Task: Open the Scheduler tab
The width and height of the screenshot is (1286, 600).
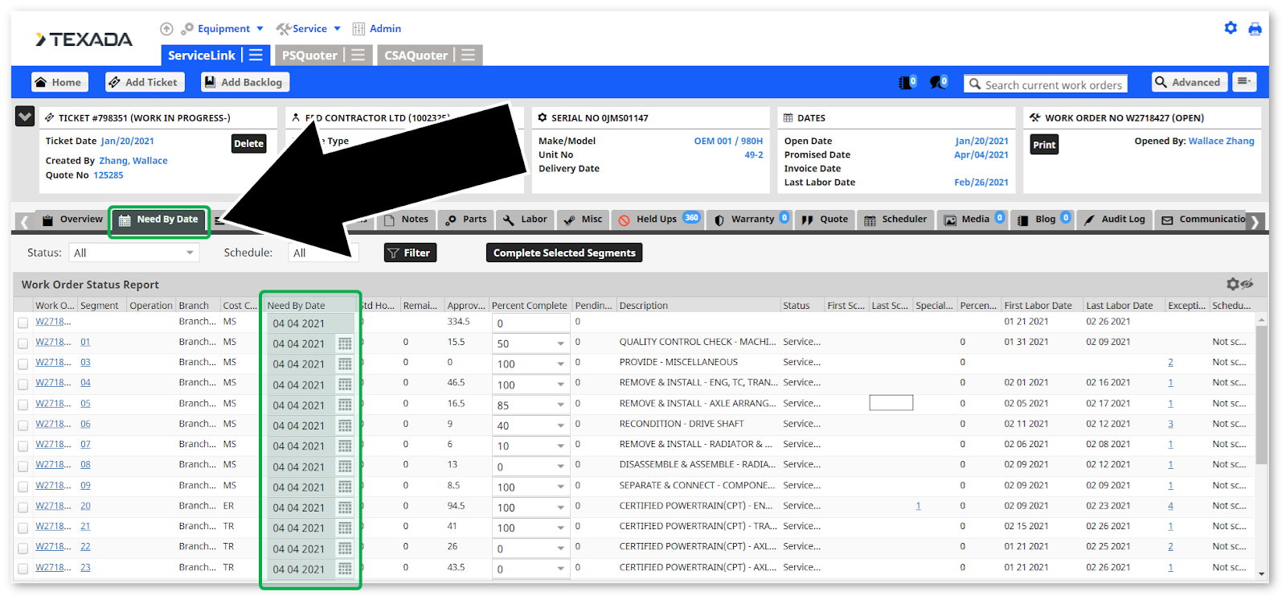Action: click(895, 219)
